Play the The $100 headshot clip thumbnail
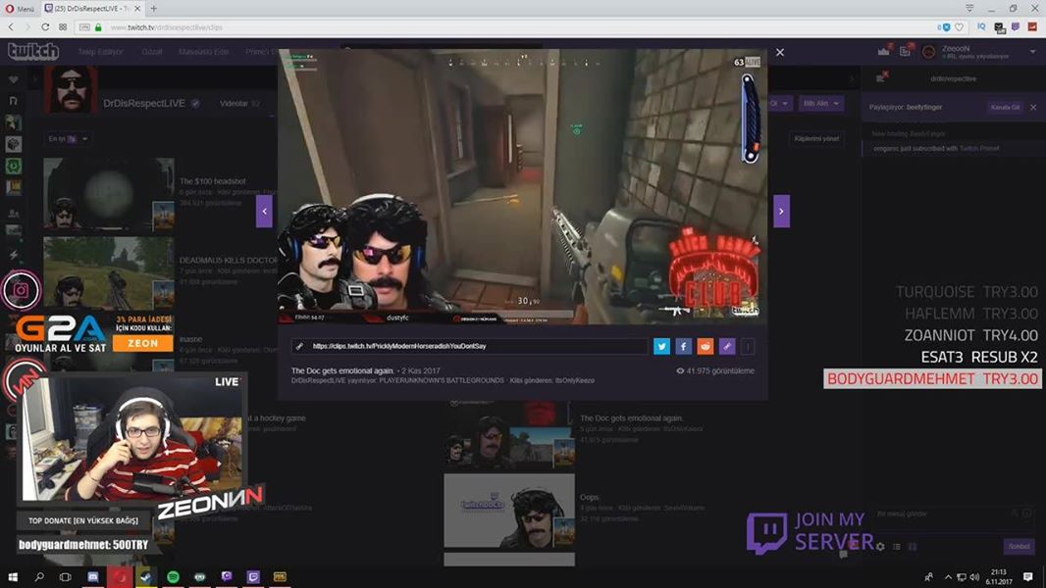 pyautogui.click(x=109, y=194)
